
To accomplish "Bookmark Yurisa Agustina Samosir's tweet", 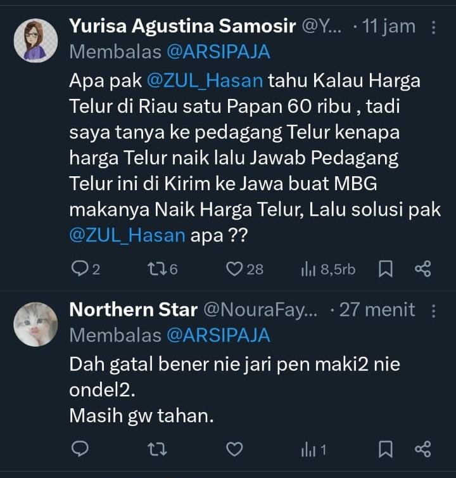I will pos(385,269).
